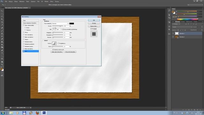Enable the Faza i płaskorzeźba effect checkbox

click(24, 26)
